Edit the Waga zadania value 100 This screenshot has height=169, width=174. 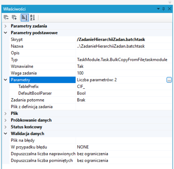click(80, 73)
